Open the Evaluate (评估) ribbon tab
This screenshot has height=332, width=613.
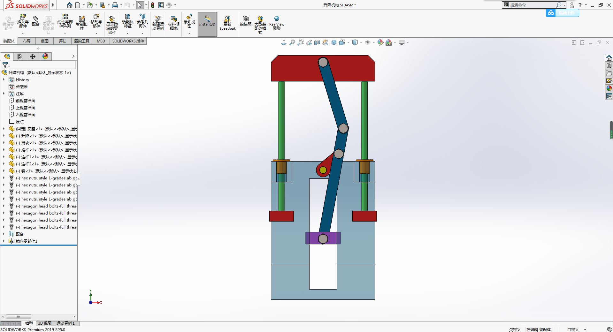coord(63,41)
